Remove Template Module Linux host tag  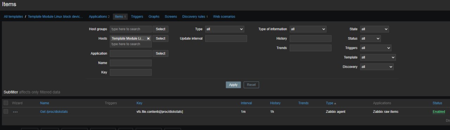(x=148, y=39)
